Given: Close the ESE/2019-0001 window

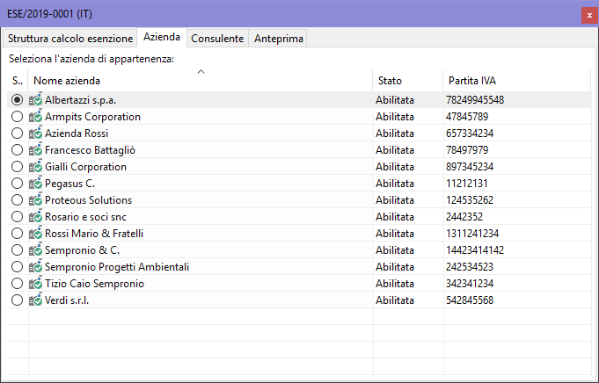Looking at the screenshot, I should 587,15.
